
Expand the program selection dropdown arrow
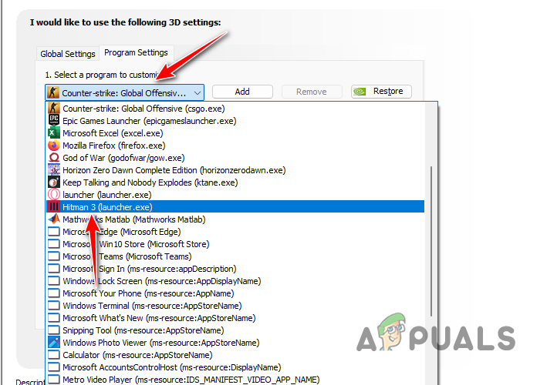198,93
